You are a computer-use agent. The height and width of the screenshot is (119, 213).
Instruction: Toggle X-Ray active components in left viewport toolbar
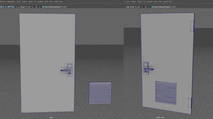[x=24, y=7]
